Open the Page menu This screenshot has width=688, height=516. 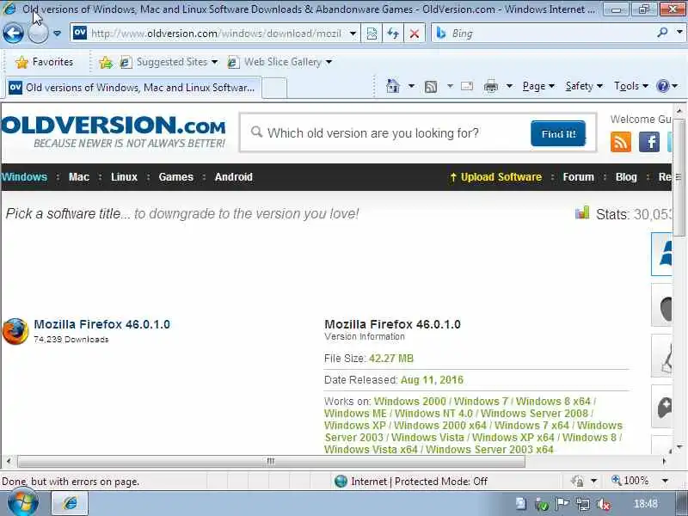[x=538, y=86]
